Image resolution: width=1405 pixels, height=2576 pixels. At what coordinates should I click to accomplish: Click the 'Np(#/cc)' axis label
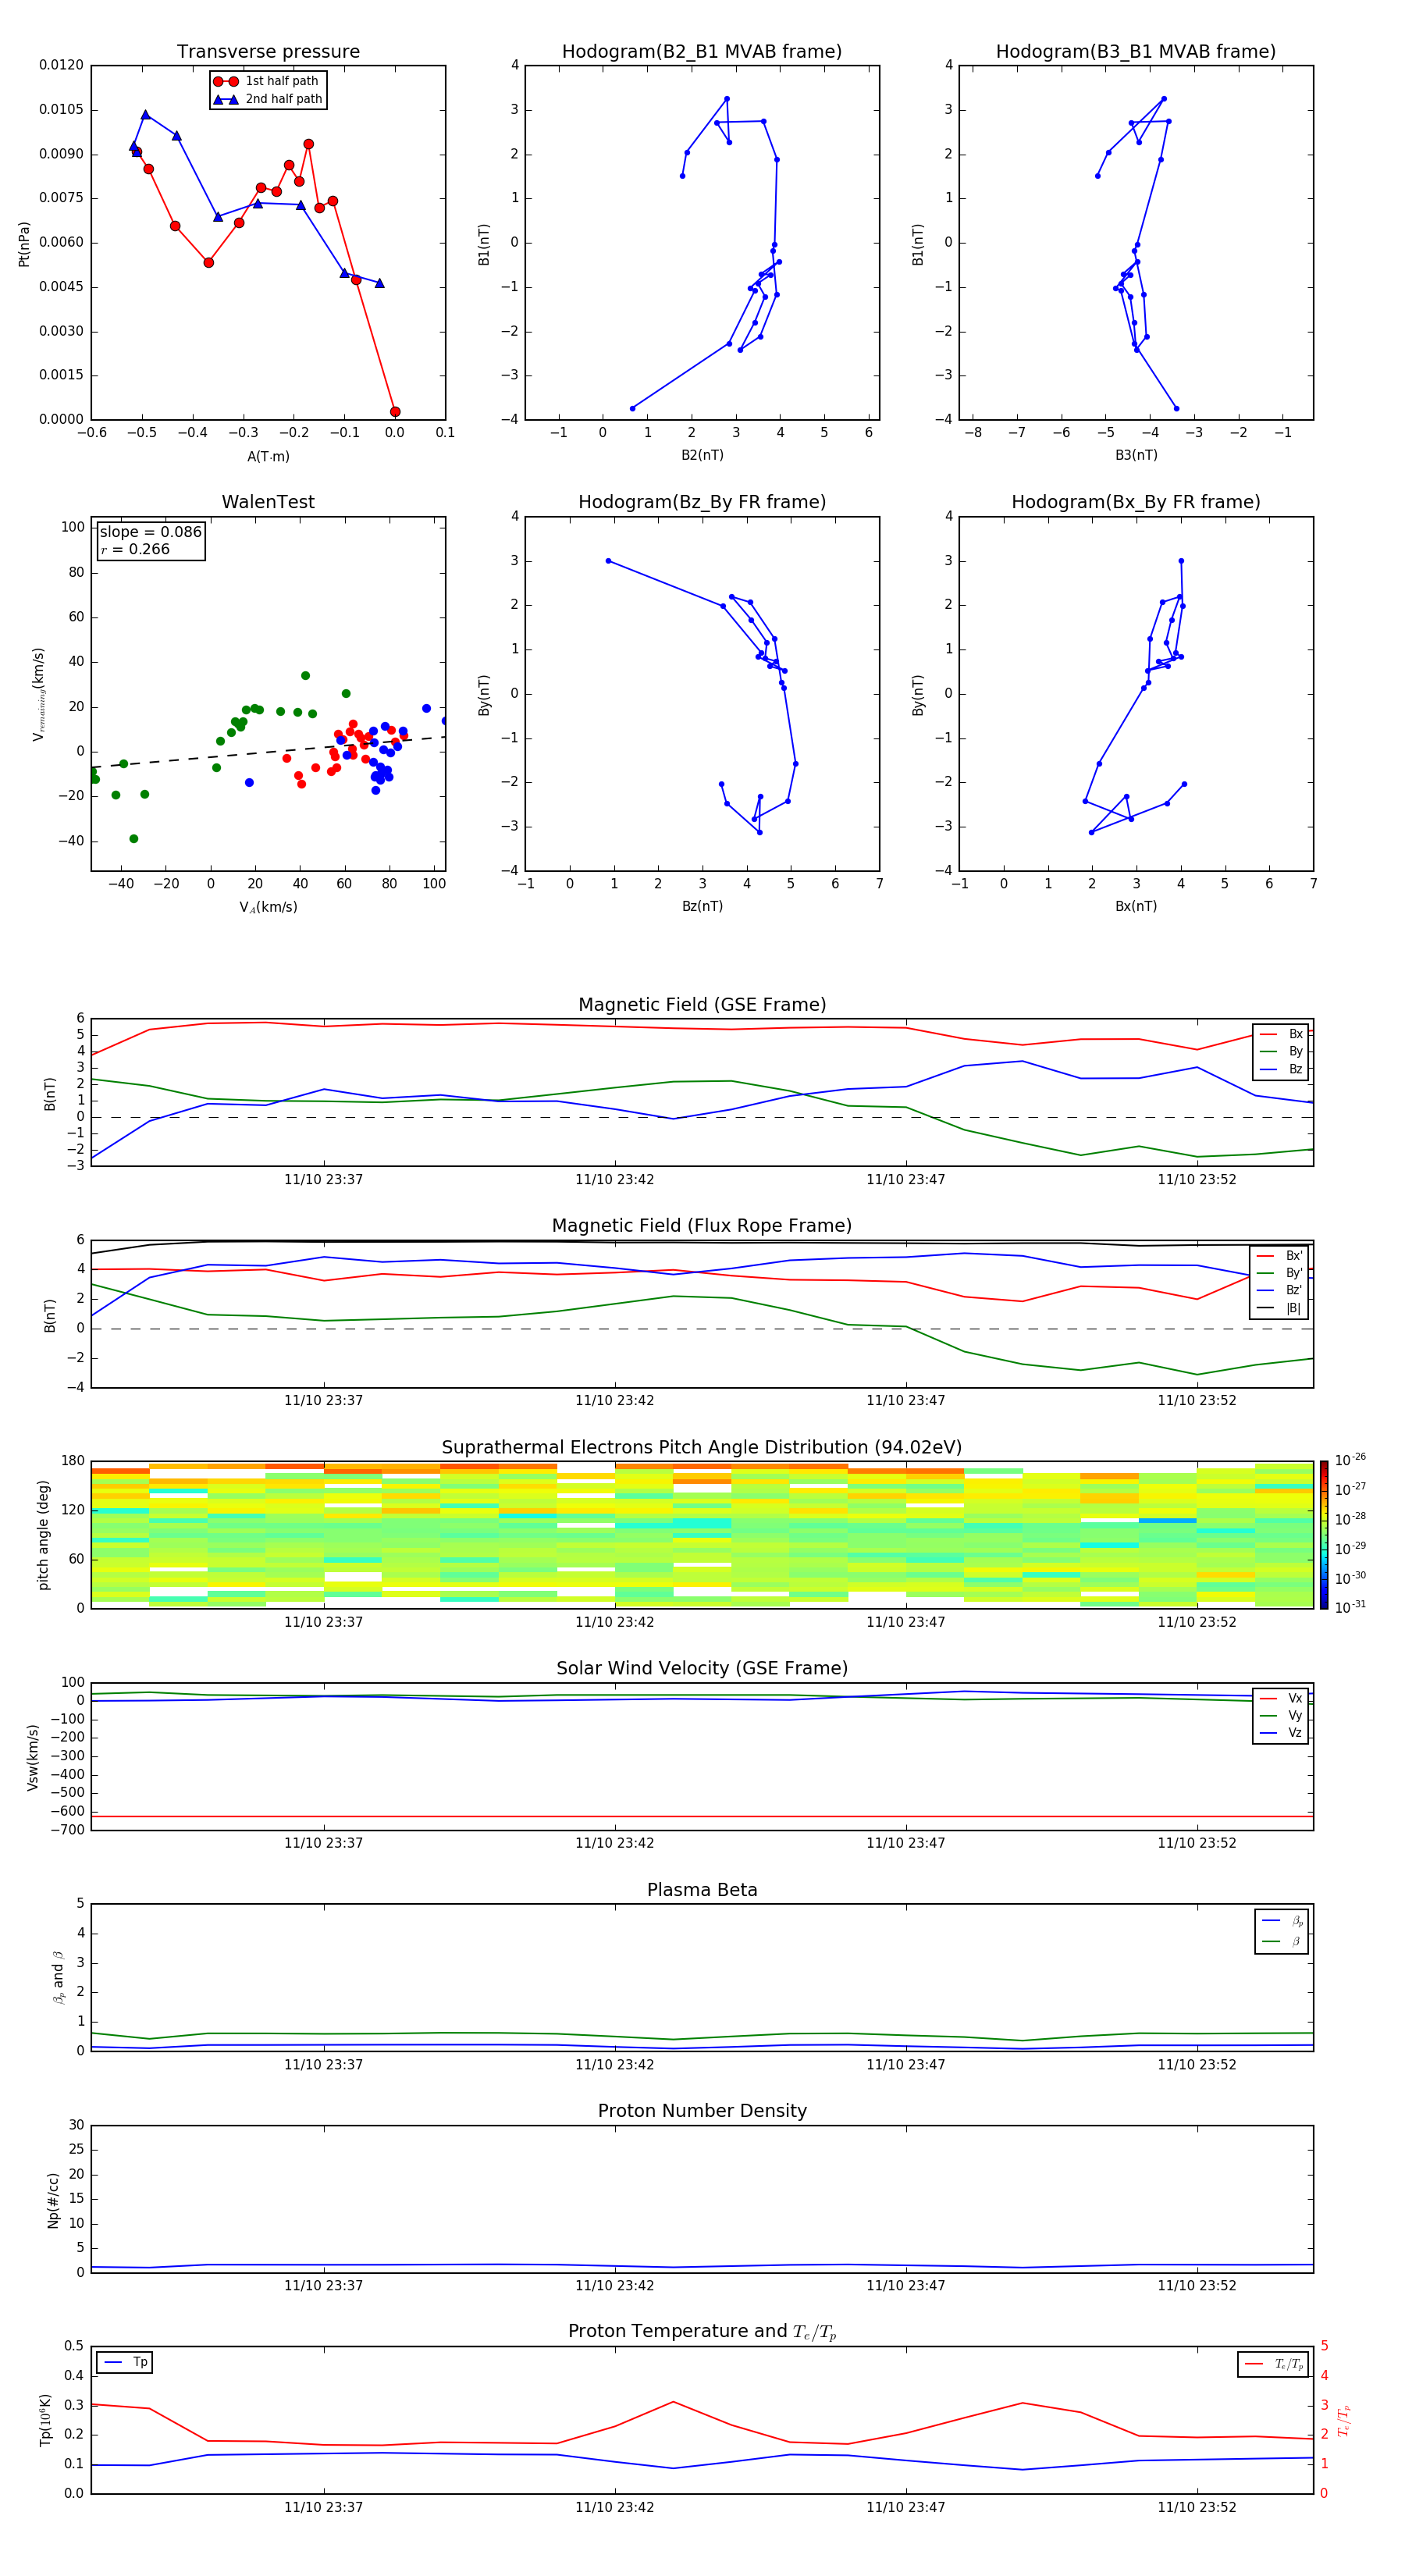pyautogui.click(x=53, y=2199)
